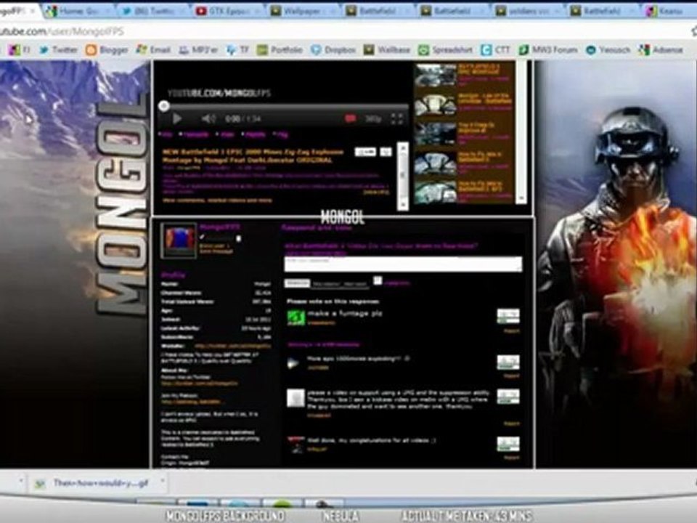The height and width of the screenshot is (523, 697).
Task: Open dropdown arrow beside downloaded gif
Action: [162, 481]
